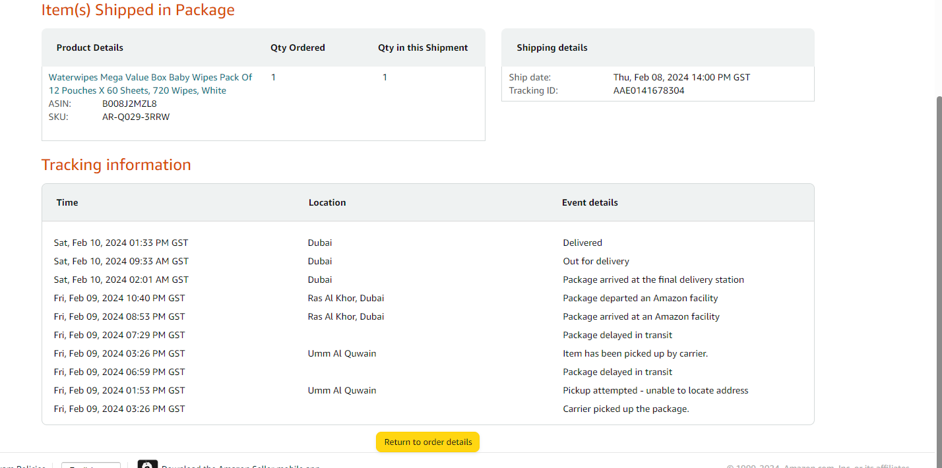
Task: Click 'Ras Al Khor, Dubai' in the 10:40 PM row
Action: (346, 298)
